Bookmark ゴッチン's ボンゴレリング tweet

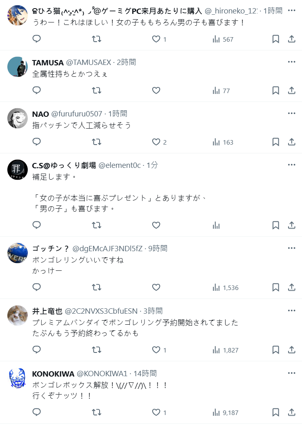click(x=275, y=288)
